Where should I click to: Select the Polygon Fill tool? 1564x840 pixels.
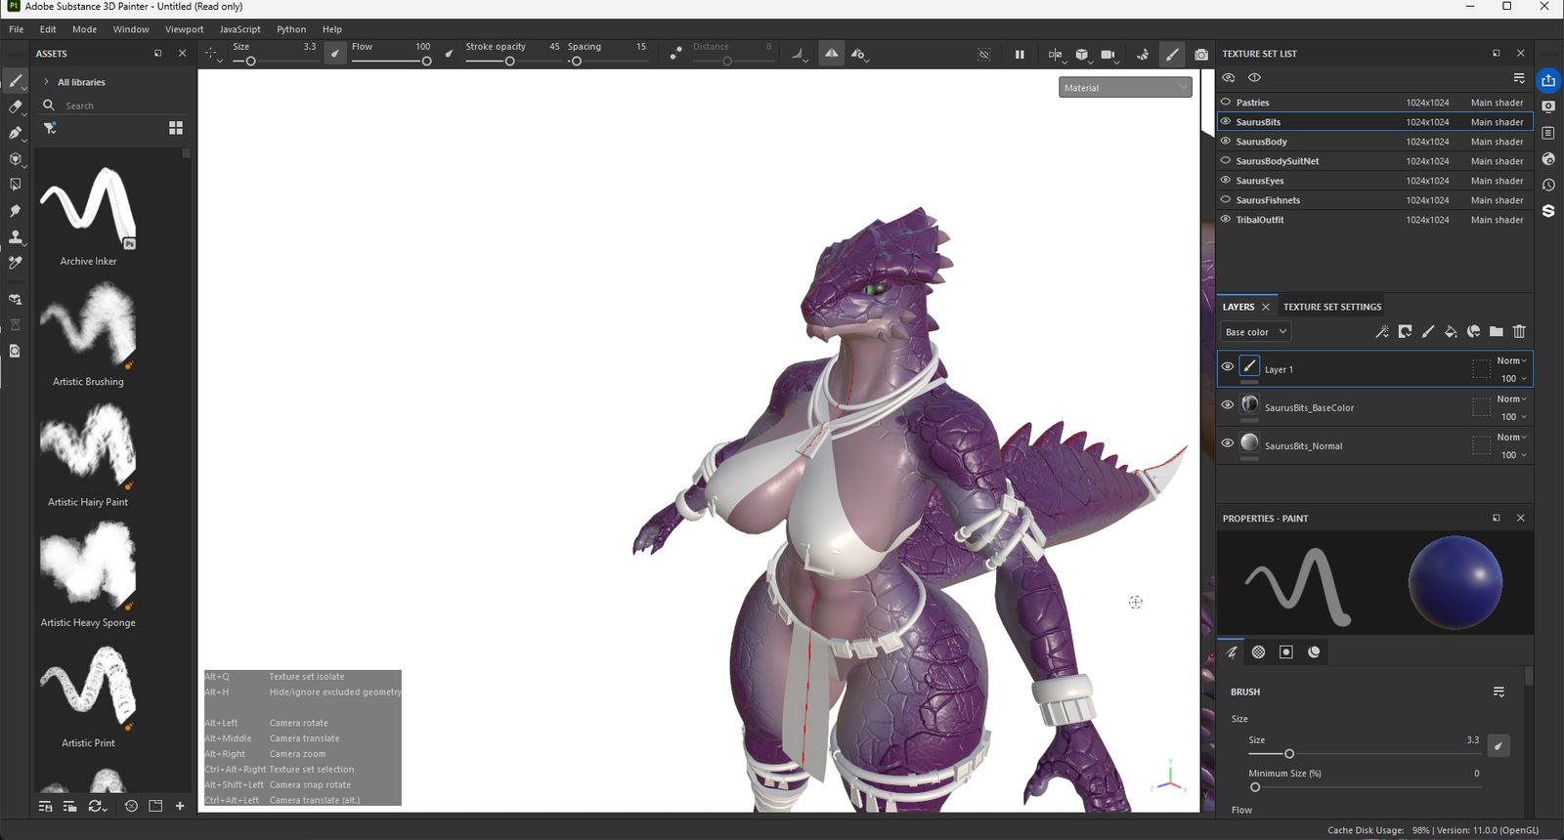coord(15,185)
